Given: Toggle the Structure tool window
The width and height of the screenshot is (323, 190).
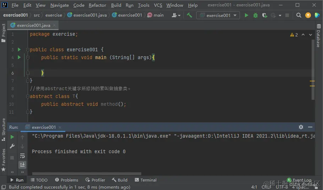Looking at the screenshot, I should 3,129.
